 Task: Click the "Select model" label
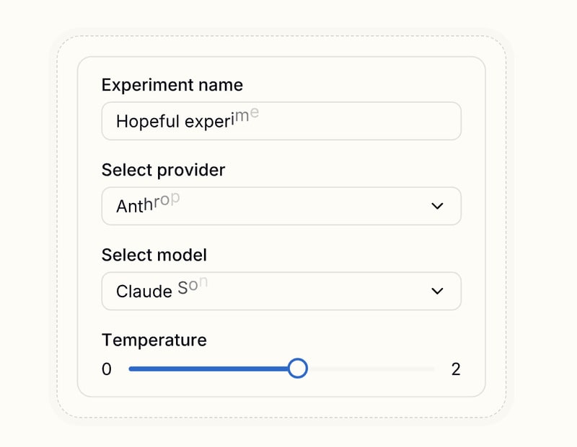click(x=154, y=255)
